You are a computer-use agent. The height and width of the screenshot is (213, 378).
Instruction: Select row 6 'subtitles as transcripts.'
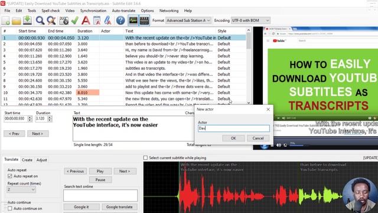click(x=123, y=69)
